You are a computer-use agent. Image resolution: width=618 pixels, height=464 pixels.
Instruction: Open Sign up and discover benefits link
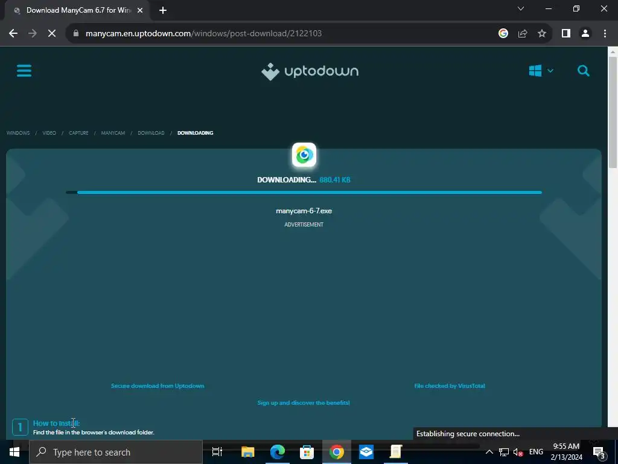[x=304, y=403]
